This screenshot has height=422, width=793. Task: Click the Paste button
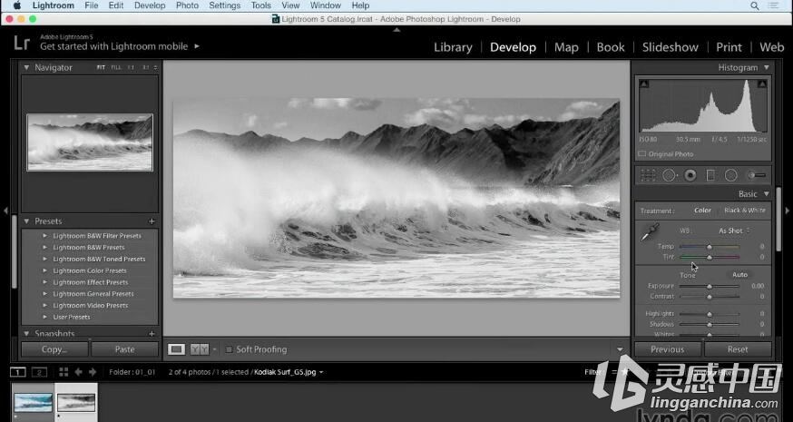pos(124,349)
